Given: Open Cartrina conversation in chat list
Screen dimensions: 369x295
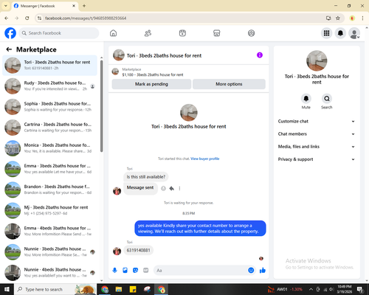Looking at the screenshot, I should 49,128.
